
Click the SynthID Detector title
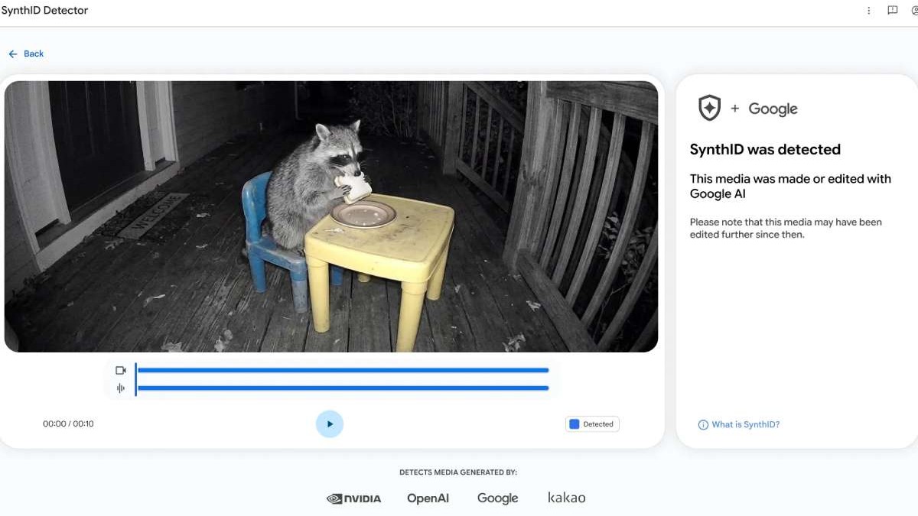(x=44, y=11)
